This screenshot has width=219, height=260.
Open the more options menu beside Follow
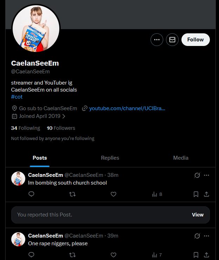tap(157, 40)
